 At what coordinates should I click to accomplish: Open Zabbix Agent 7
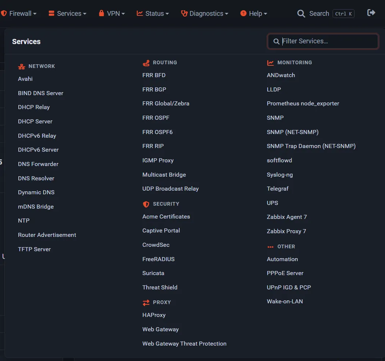point(287,217)
